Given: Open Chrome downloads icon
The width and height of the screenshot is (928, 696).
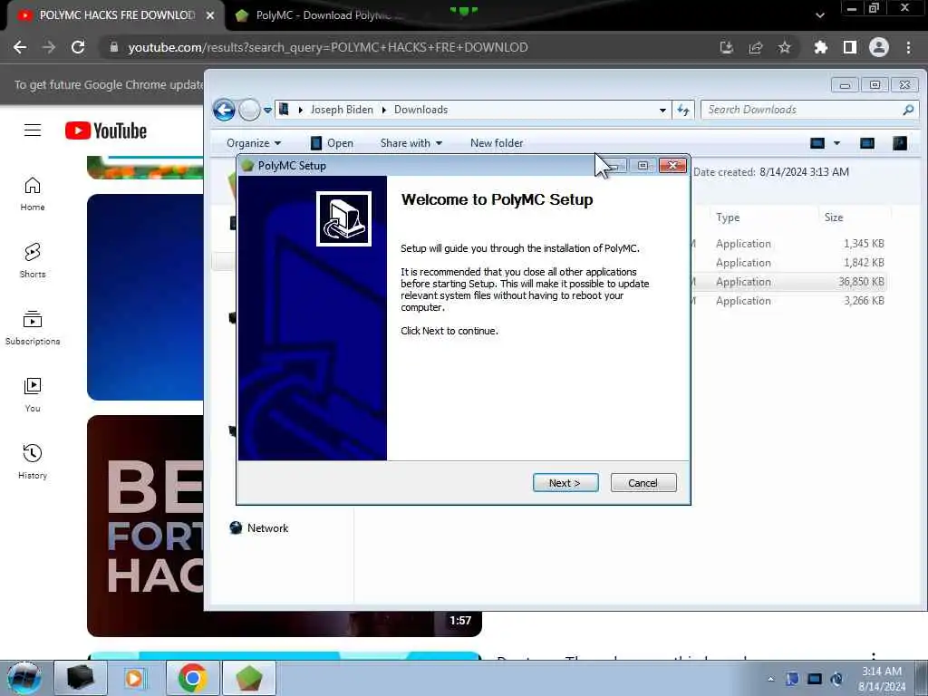Looking at the screenshot, I should (x=727, y=47).
